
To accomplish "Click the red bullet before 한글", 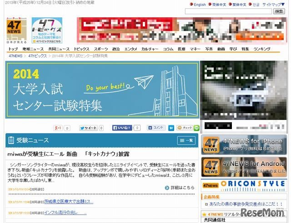I will click(x=250, y=4).
